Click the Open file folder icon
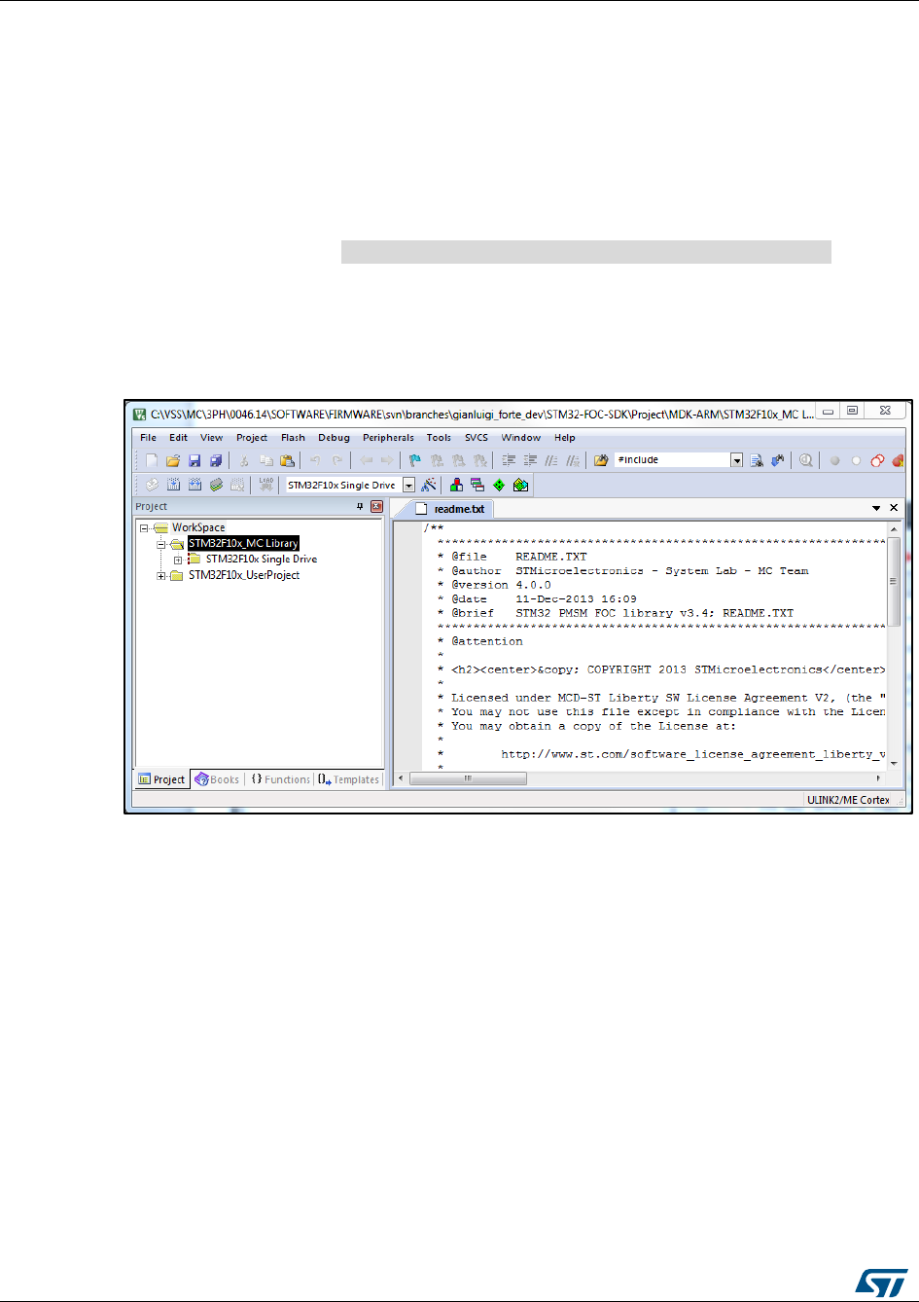This screenshot has width=919, height=1302. 173,460
